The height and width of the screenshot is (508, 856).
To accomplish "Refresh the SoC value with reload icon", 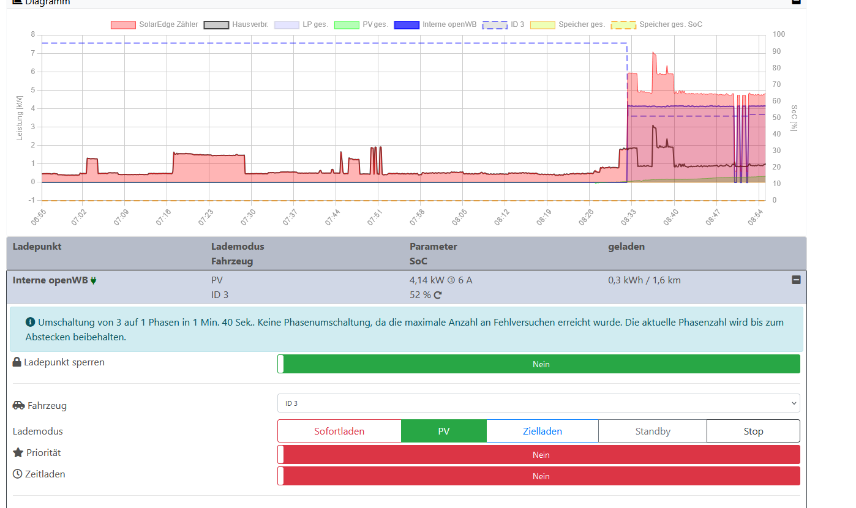I will click(x=438, y=295).
